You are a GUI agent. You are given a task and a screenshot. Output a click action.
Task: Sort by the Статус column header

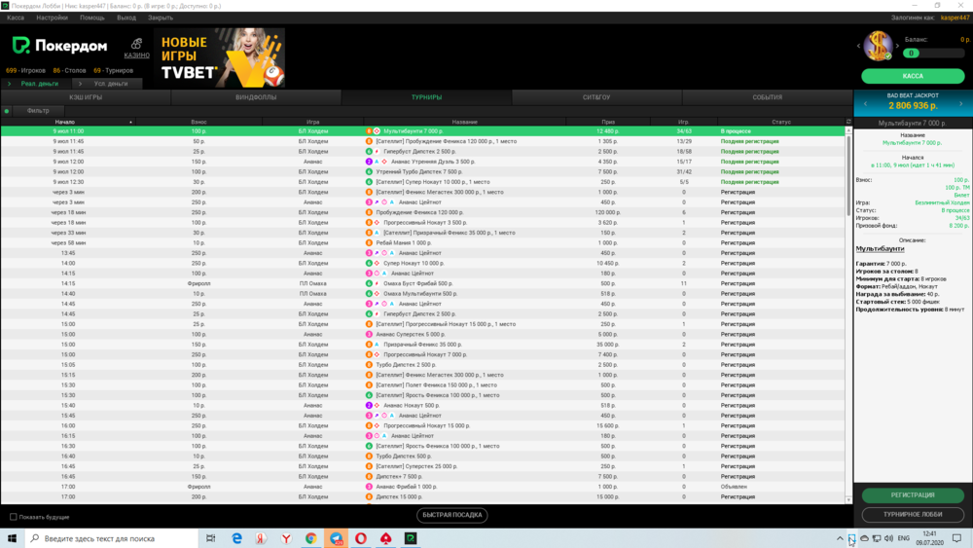click(x=780, y=122)
